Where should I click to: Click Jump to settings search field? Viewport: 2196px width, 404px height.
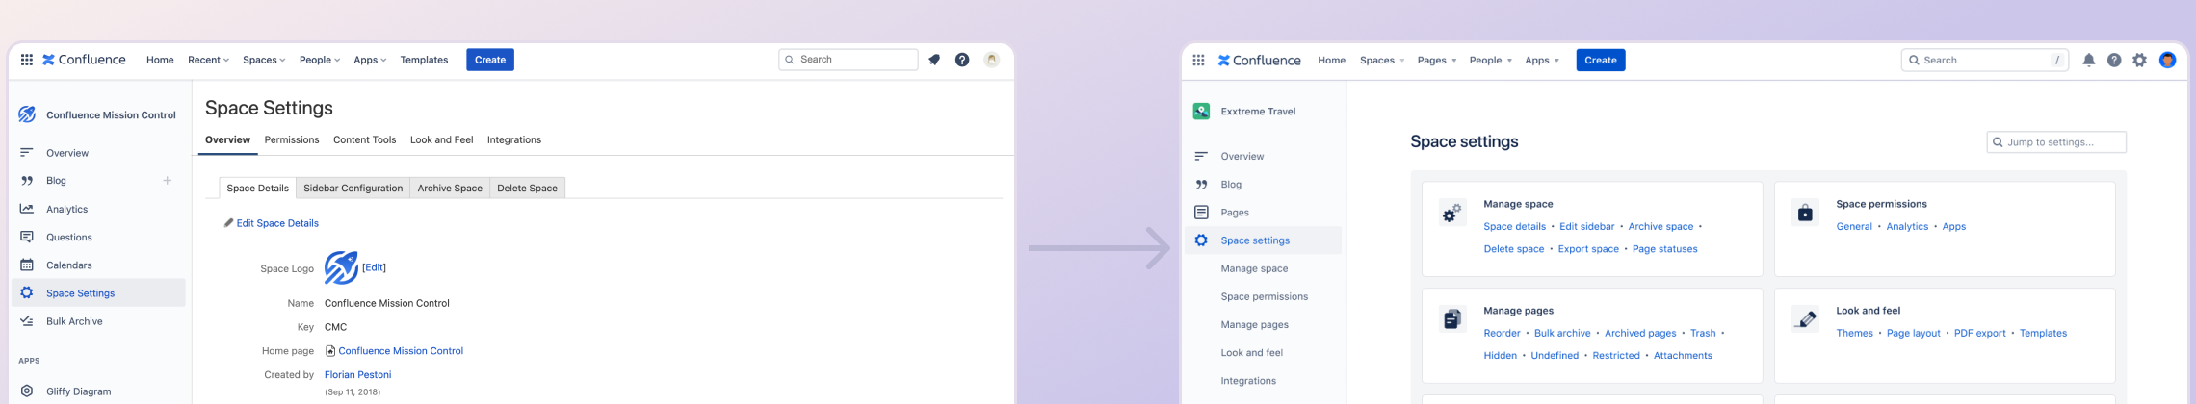coord(2056,142)
